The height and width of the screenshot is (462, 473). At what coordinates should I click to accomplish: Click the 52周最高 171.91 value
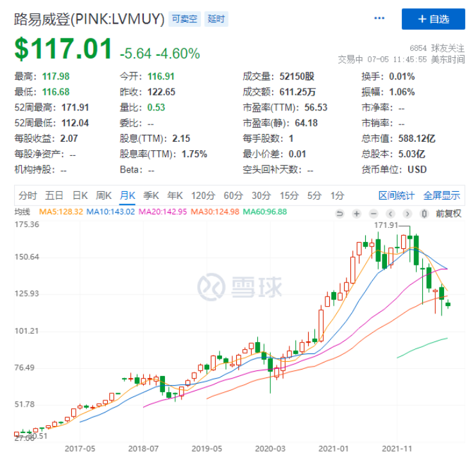(75, 107)
